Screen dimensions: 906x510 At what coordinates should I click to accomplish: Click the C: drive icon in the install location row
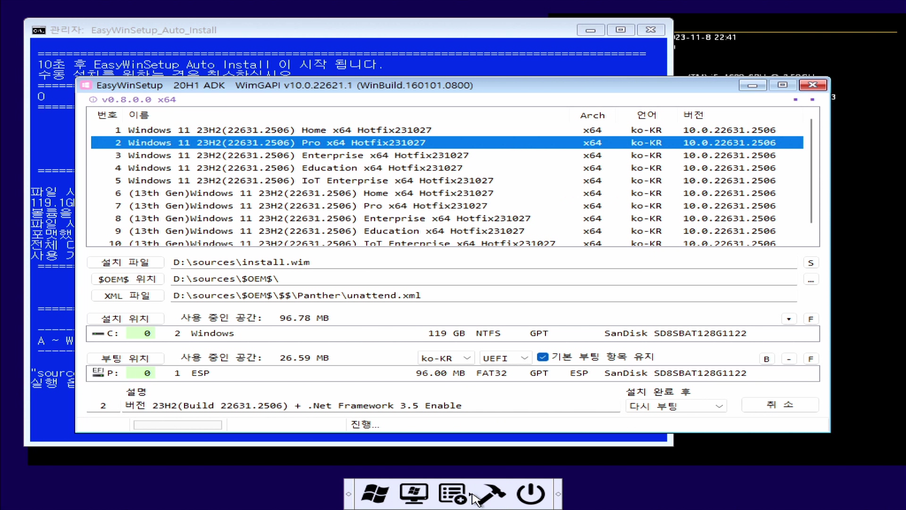(98, 333)
